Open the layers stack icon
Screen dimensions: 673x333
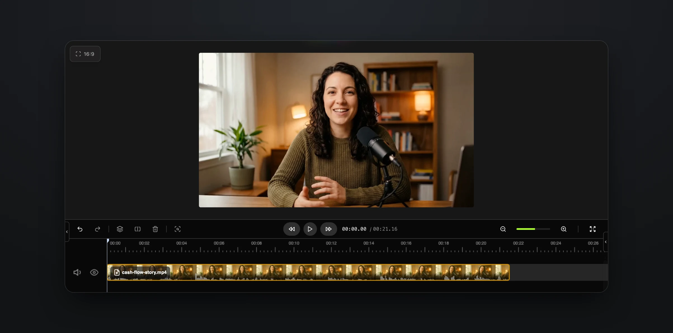[x=120, y=229]
